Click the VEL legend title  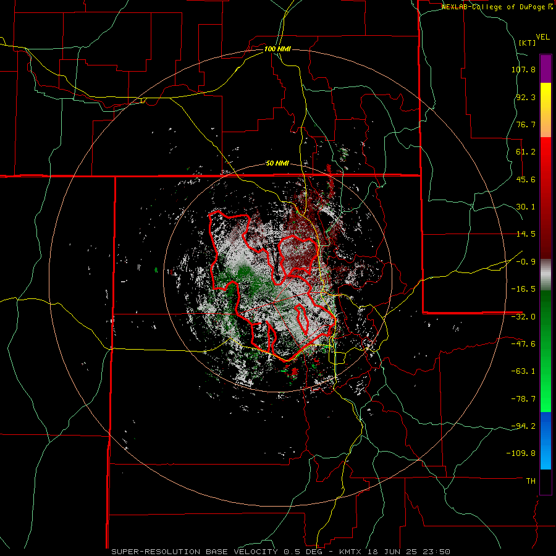click(542, 37)
